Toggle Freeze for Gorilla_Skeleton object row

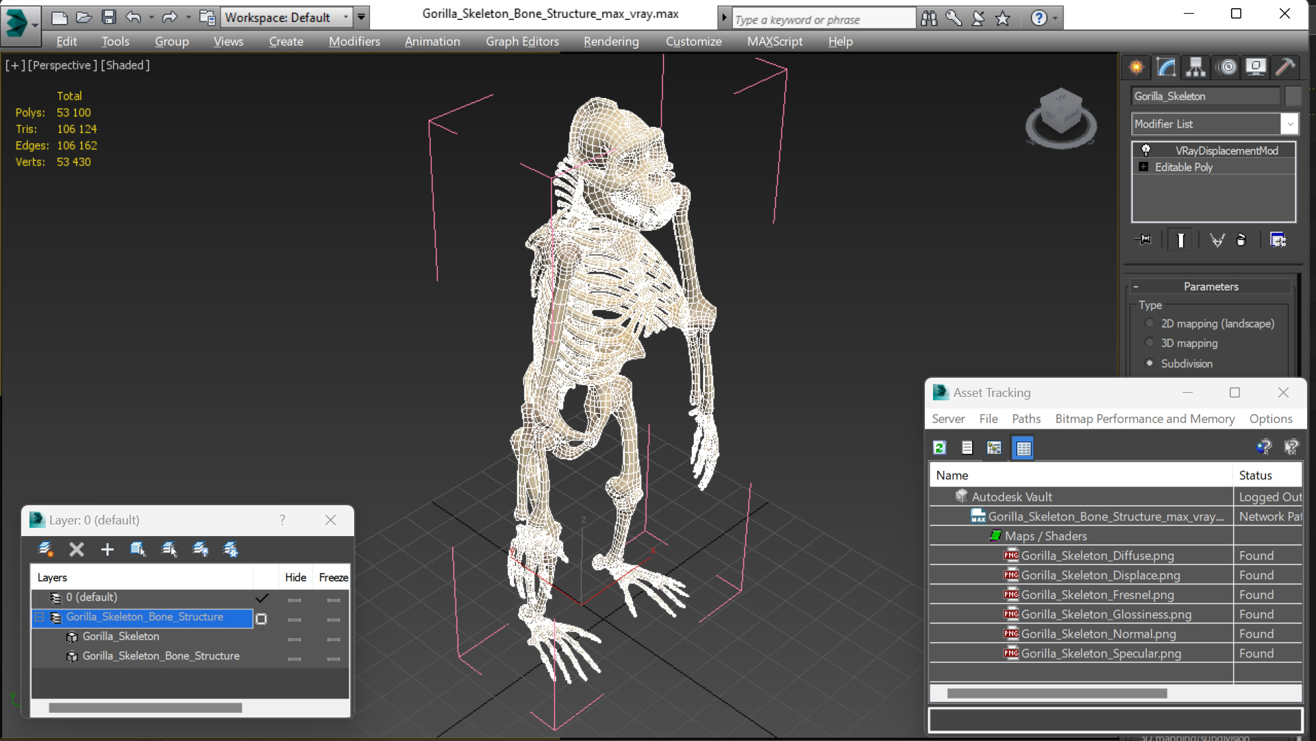pos(334,640)
